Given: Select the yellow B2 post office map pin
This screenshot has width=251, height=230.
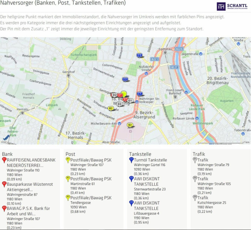Looking at the screenshot, I should pyautogui.click(x=111, y=108).
